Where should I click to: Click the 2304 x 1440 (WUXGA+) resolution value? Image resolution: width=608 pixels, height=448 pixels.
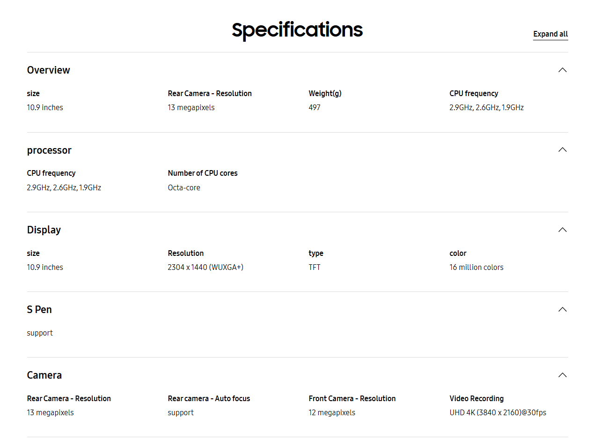click(205, 267)
